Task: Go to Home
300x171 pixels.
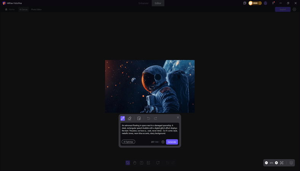Action: click(x=10, y=9)
